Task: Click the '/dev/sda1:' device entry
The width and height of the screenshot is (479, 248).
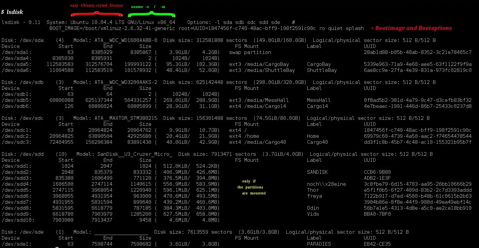Action: pos(17,52)
